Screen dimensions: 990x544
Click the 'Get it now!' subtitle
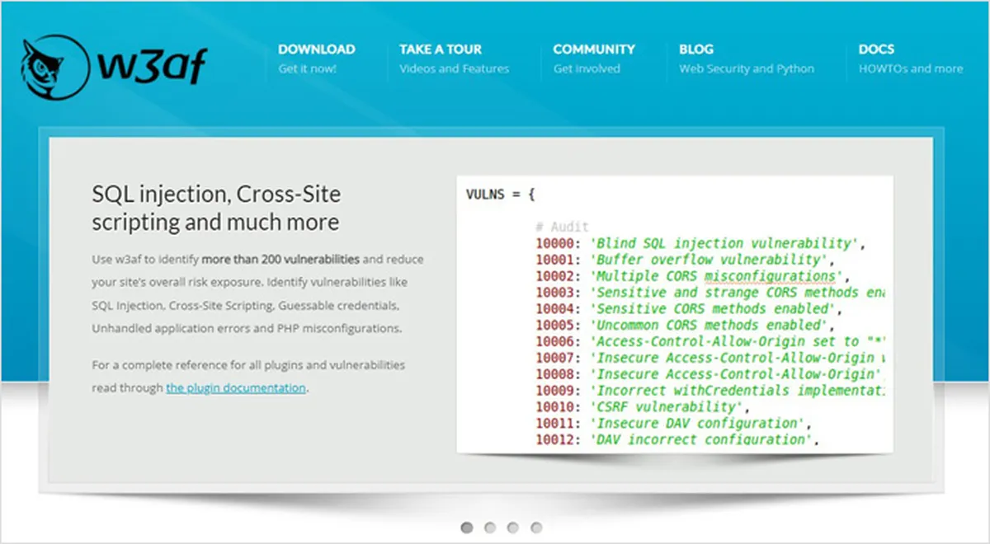308,69
